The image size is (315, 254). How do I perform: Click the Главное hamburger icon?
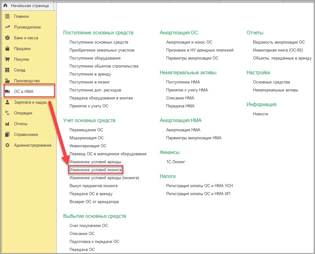[x=7, y=16]
